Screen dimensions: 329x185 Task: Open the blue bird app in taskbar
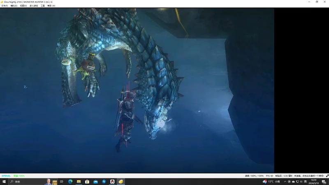pos(104,182)
